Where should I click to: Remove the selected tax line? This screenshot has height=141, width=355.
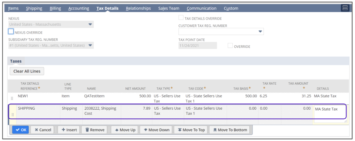point(94,130)
